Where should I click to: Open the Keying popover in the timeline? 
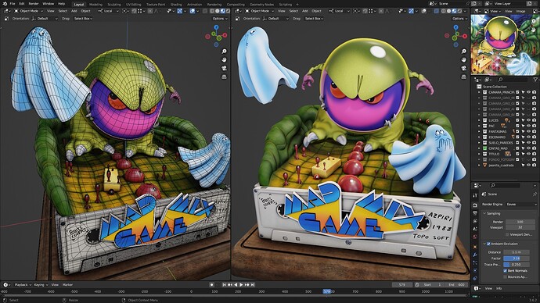[x=41, y=284]
